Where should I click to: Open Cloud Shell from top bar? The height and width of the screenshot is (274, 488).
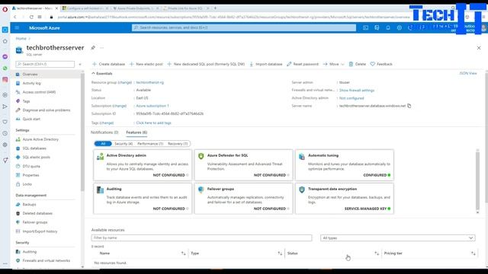[x=365, y=28]
